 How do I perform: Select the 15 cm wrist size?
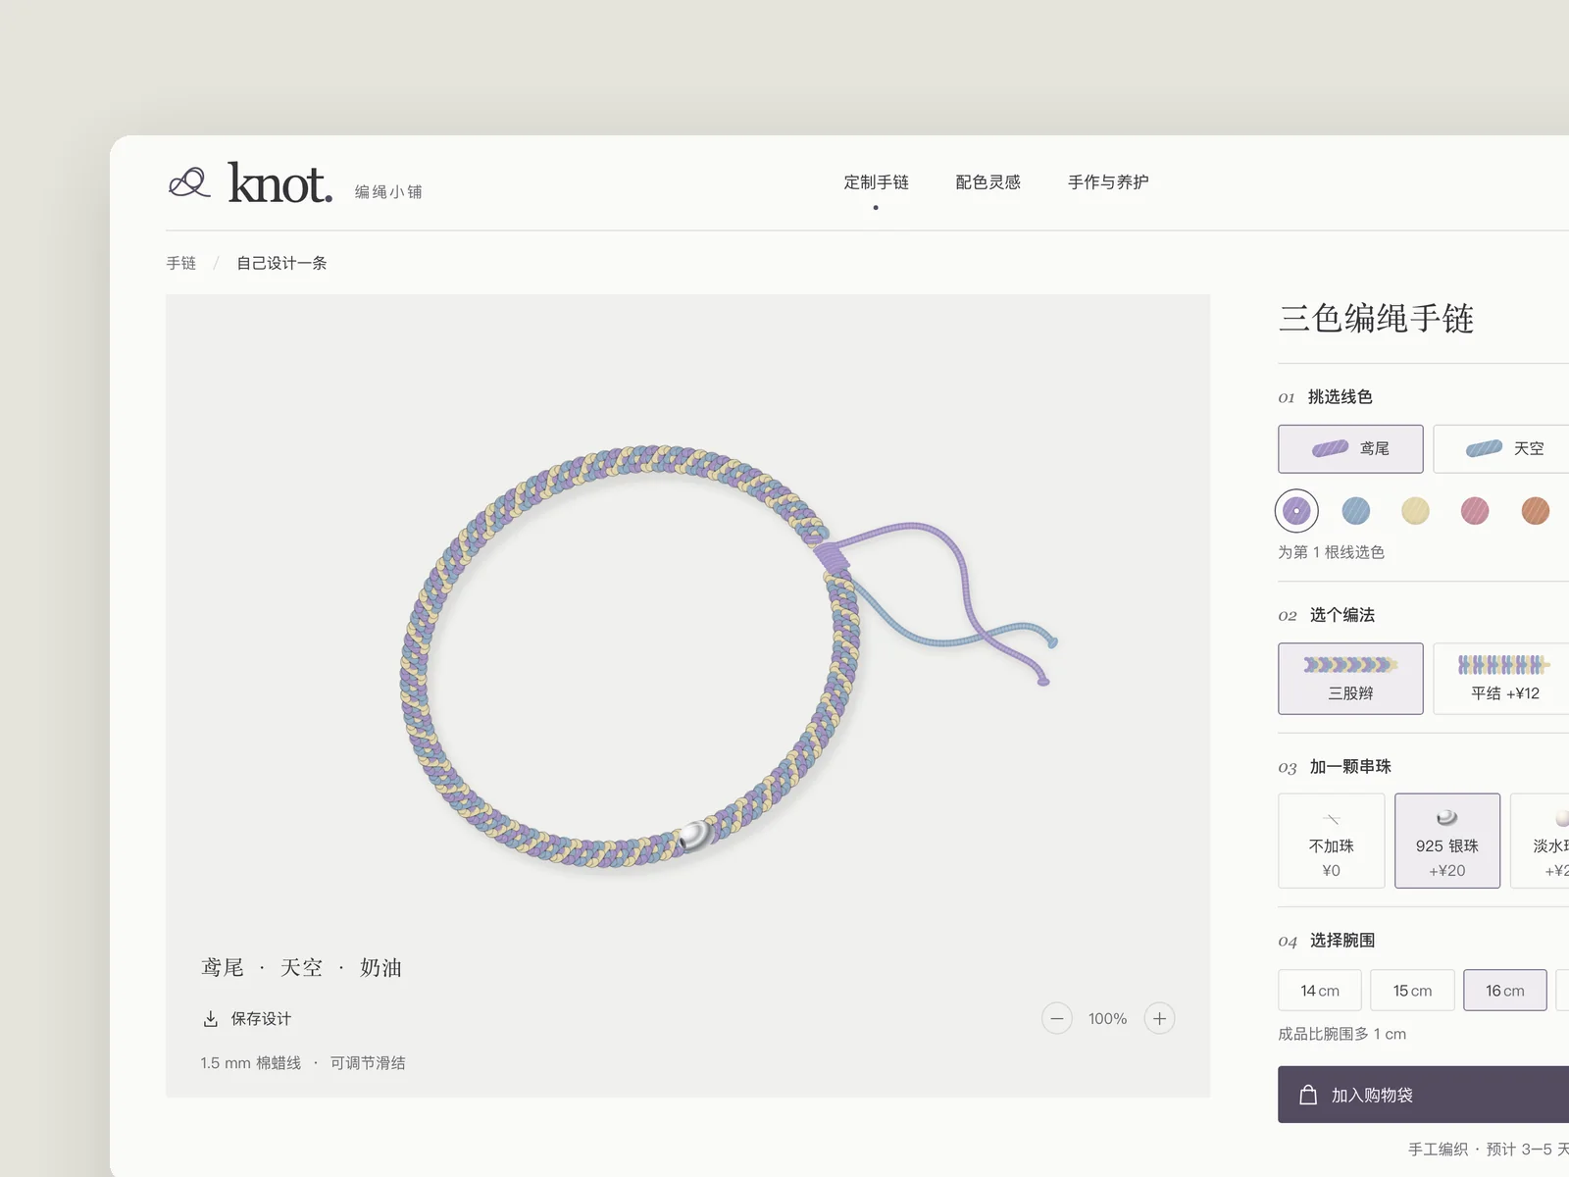pos(1412,991)
